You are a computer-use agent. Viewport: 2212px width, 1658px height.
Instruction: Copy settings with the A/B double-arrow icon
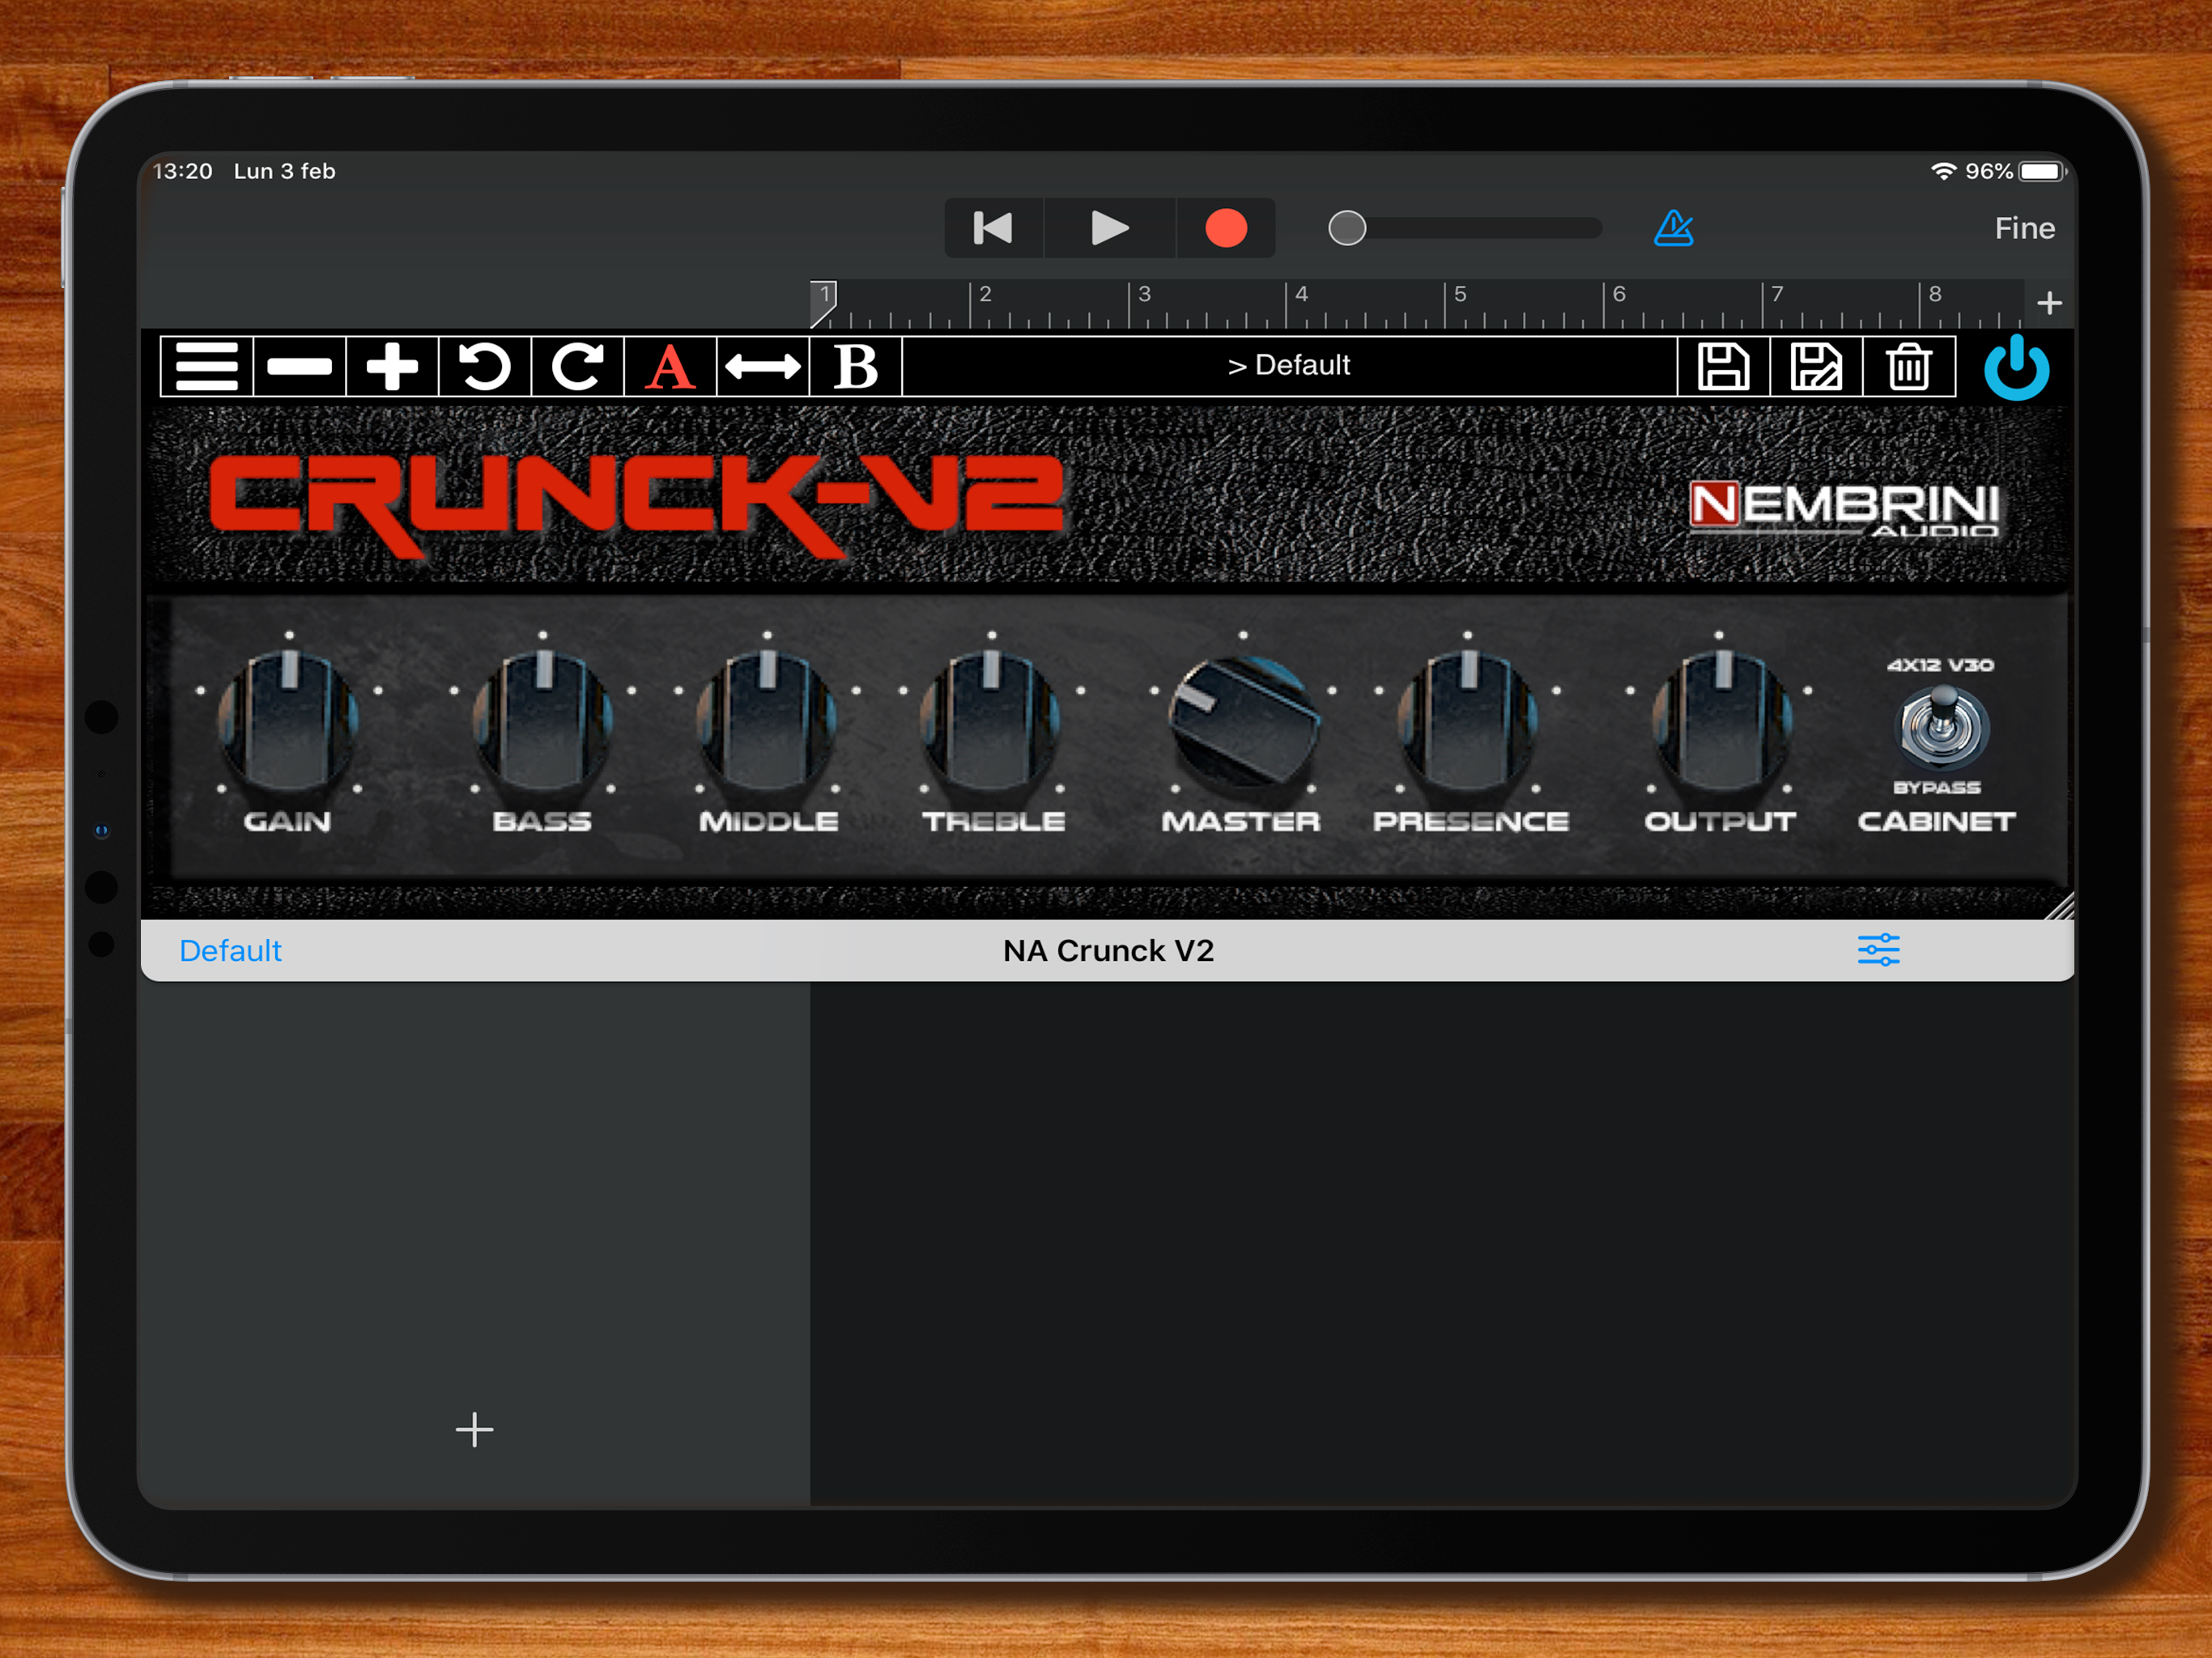click(x=762, y=367)
